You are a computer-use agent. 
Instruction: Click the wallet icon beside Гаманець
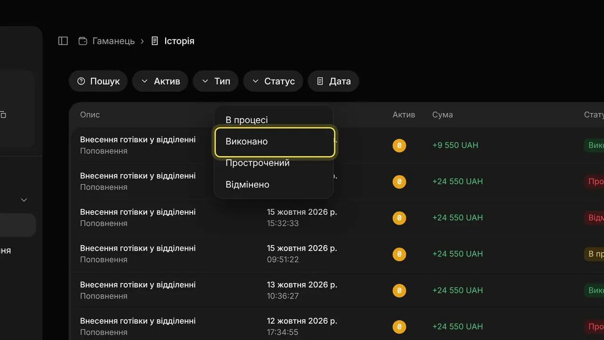point(83,41)
